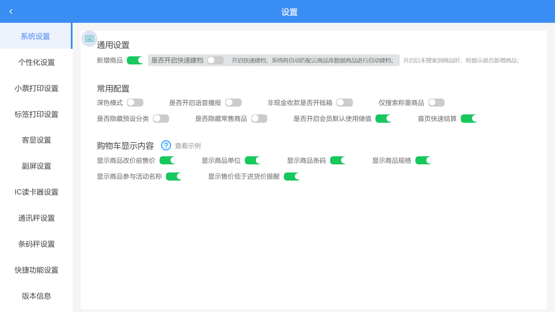Enable 是否开启快速建档 switch

click(215, 60)
